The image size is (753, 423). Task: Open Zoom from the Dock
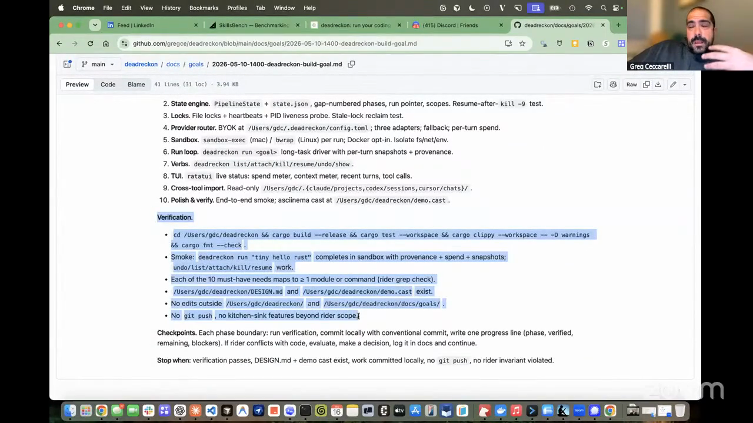click(579, 411)
